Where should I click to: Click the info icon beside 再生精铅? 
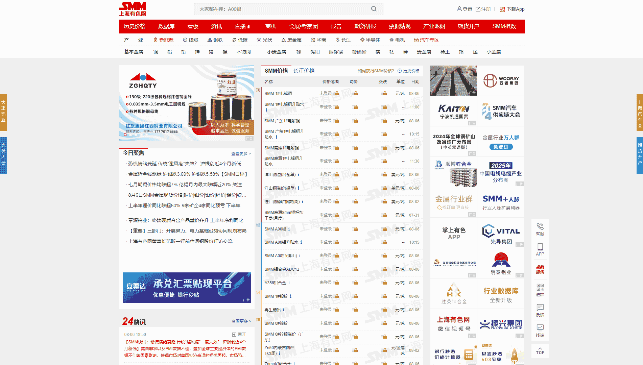pos(284,310)
